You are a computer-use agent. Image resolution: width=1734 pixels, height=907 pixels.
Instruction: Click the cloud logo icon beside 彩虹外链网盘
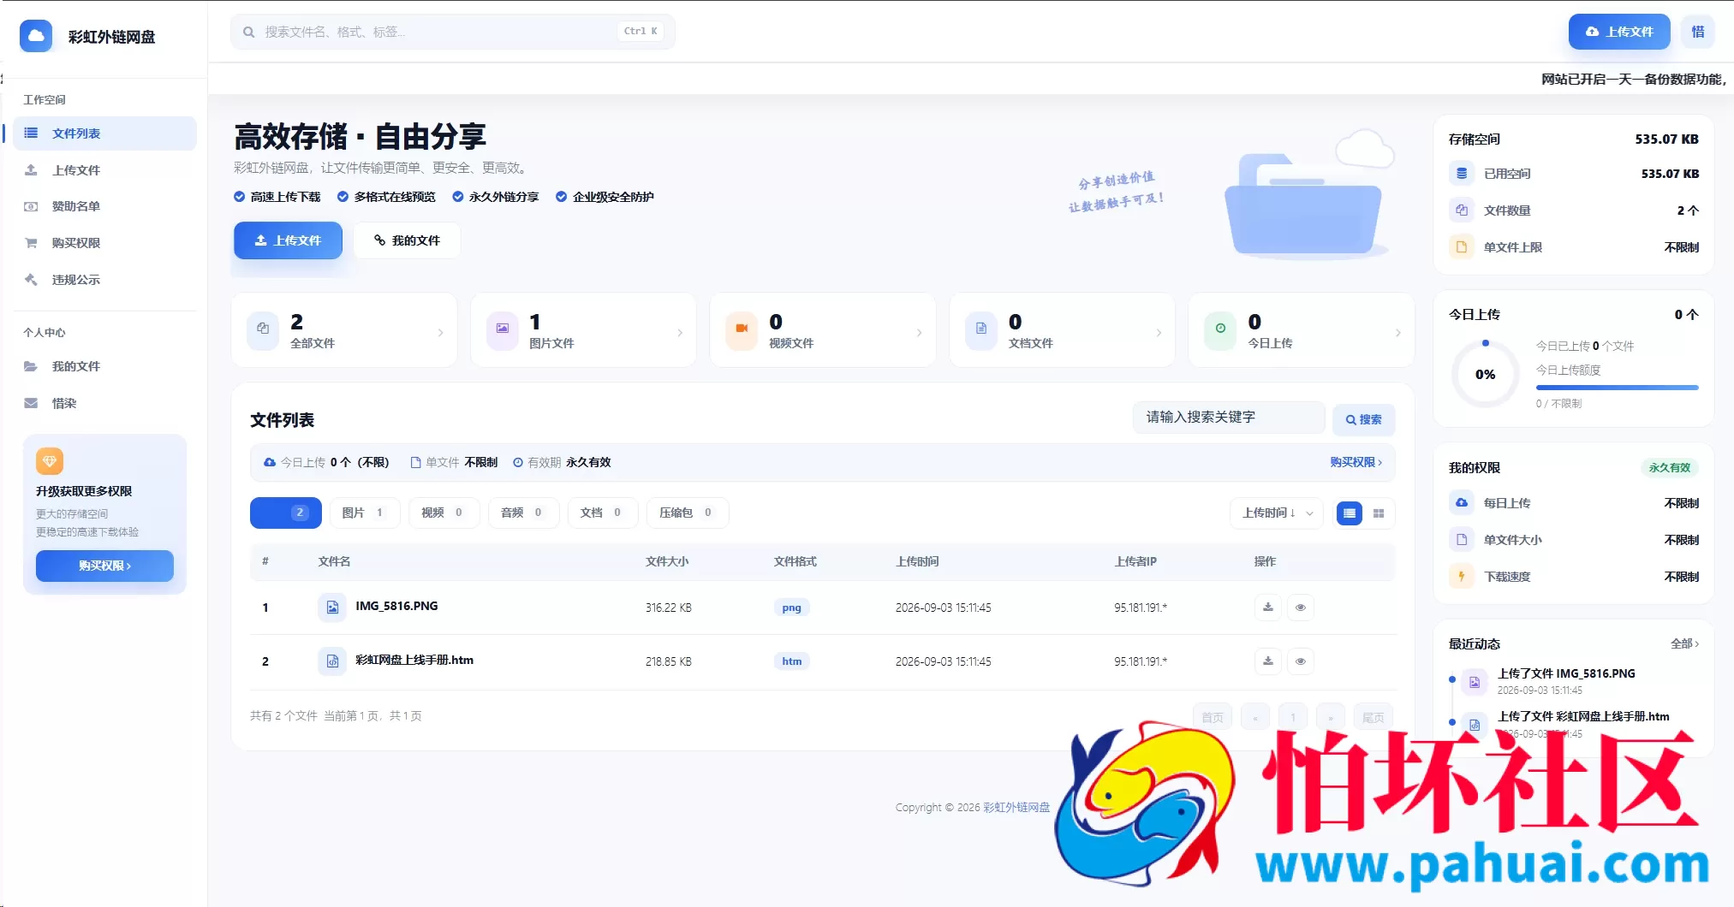(36, 36)
